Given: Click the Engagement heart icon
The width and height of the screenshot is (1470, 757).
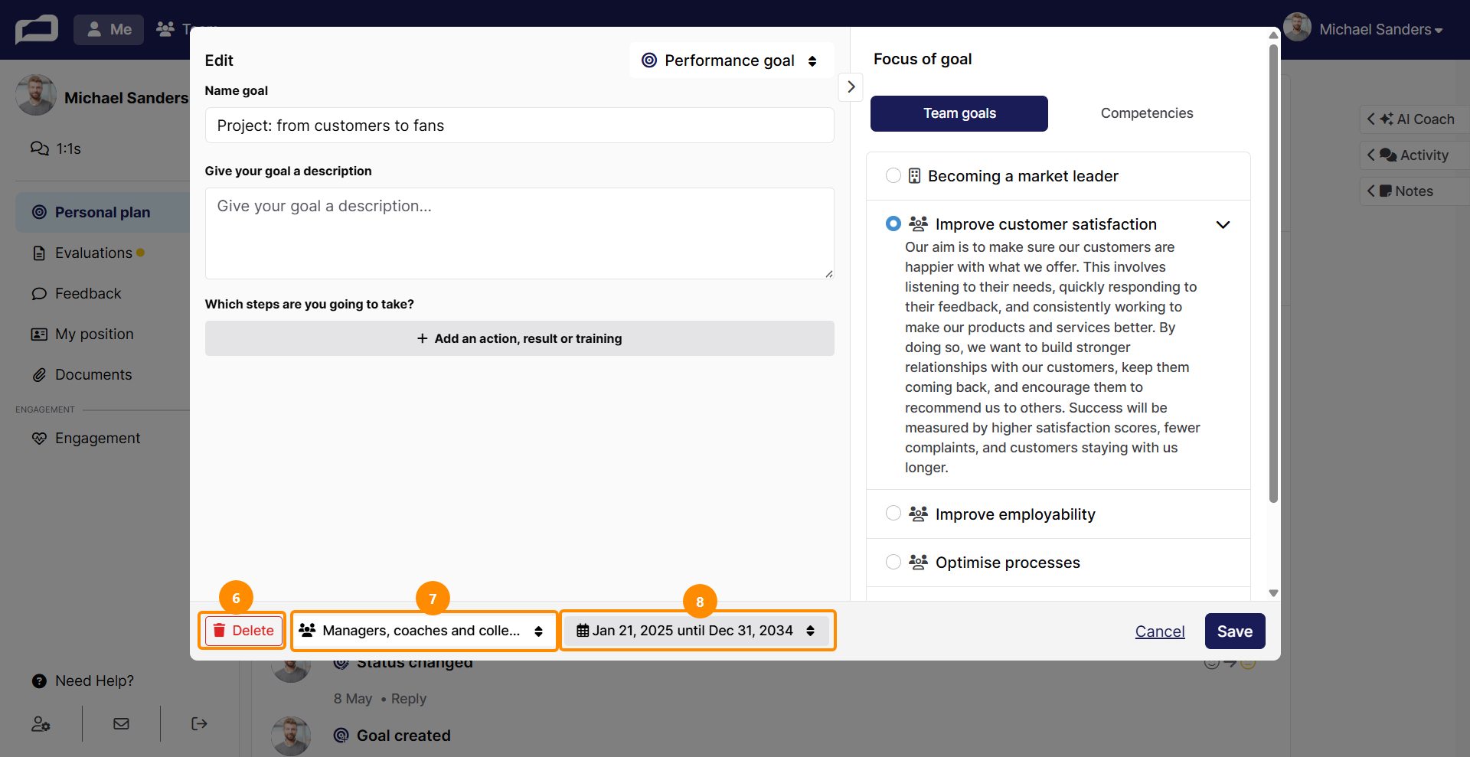Looking at the screenshot, I should tap(39, 438).
